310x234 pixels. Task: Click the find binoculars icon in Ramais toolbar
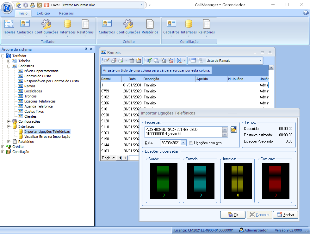click(x=156, y=61)
